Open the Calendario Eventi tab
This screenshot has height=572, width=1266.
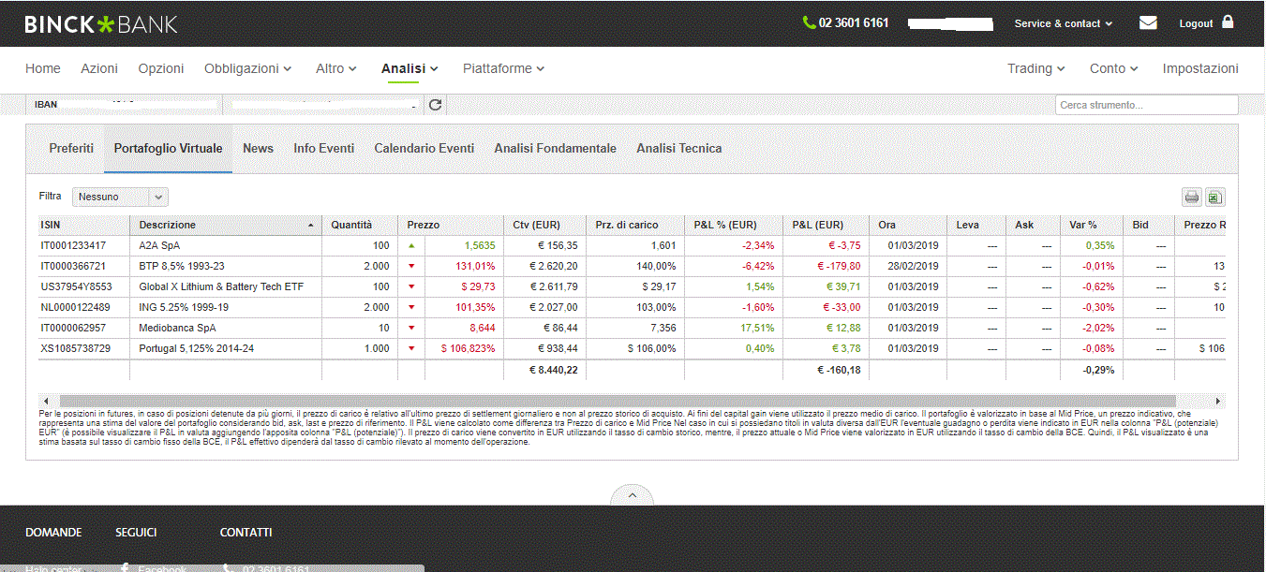424,148
